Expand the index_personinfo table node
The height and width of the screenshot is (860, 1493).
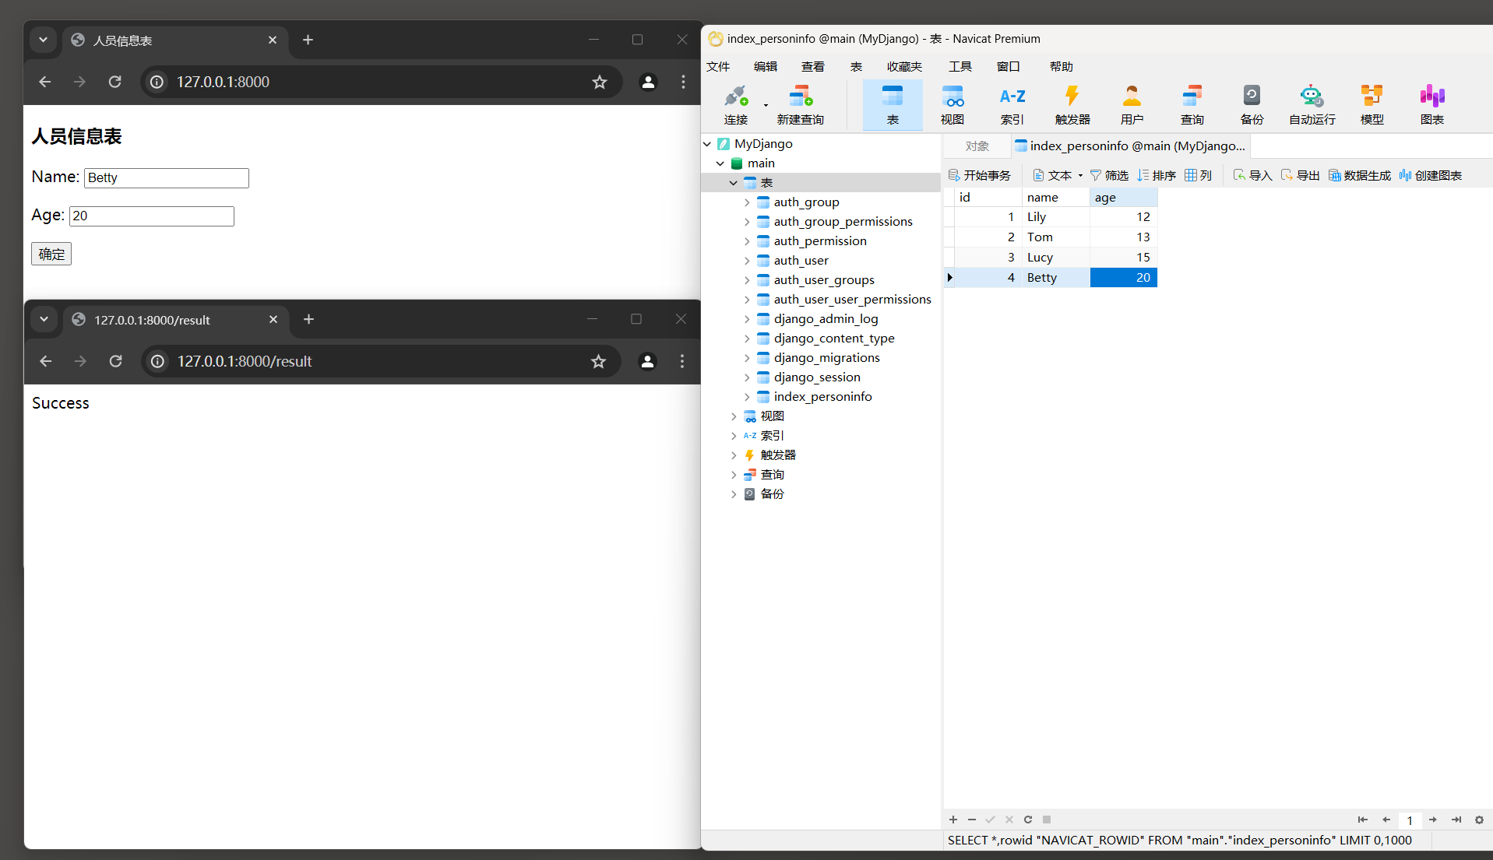tap(747, 397)
